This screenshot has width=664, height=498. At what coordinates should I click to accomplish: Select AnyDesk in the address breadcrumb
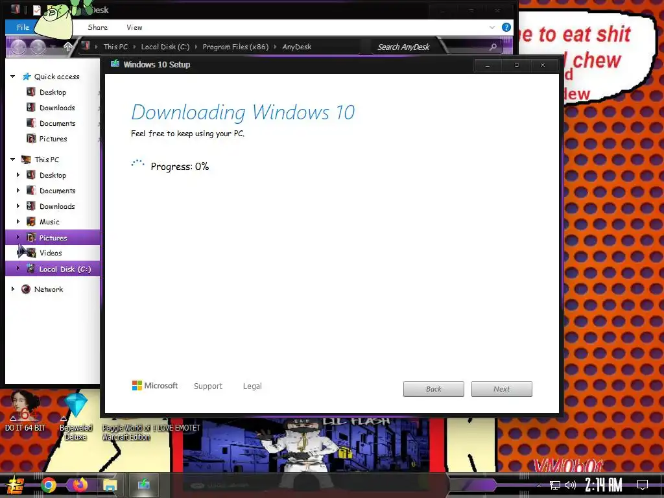click(x=296, y=47)
